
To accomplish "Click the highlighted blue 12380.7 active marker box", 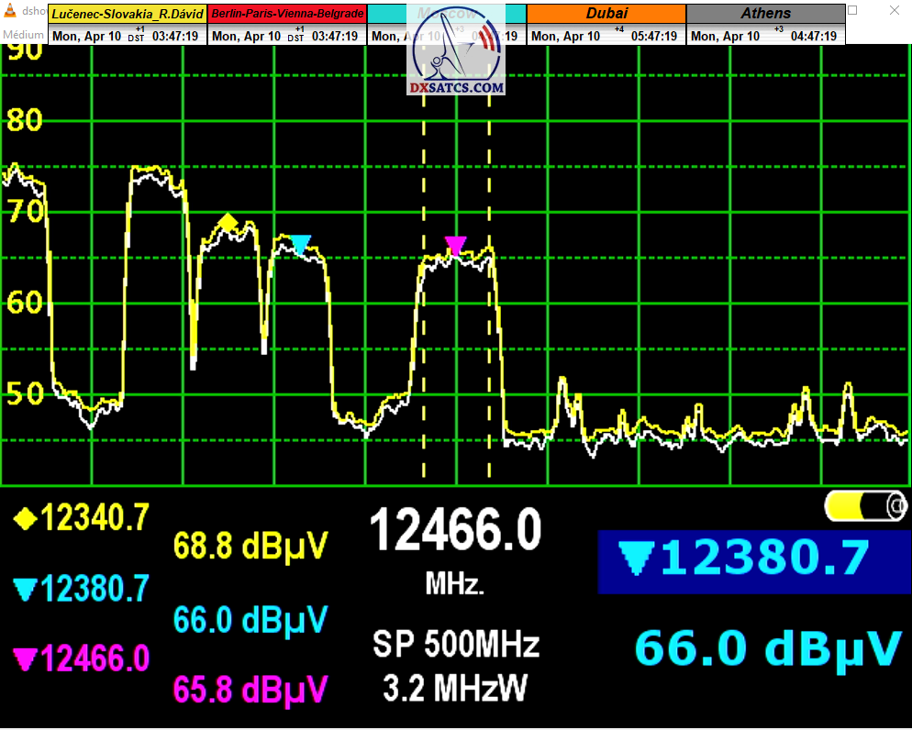I will pyautogui.click(x=745, y=559).
